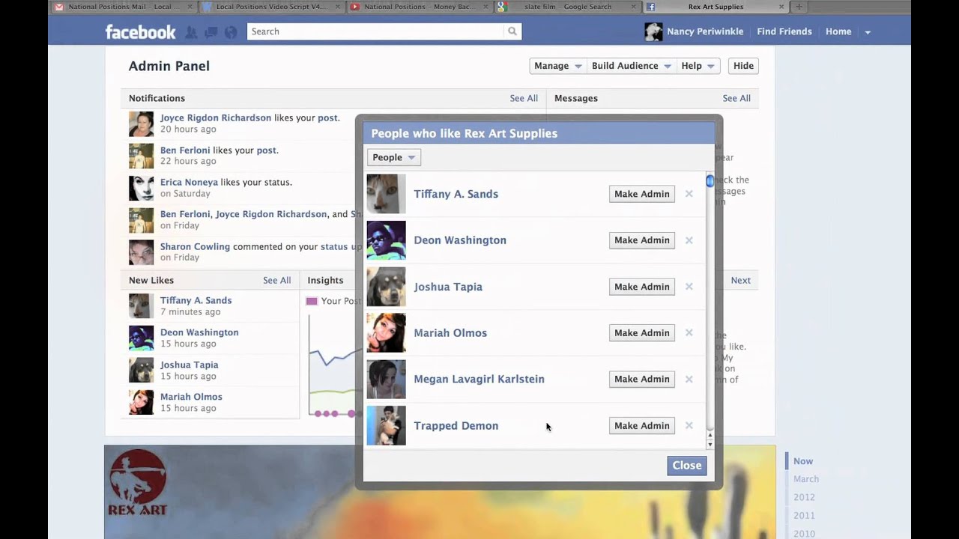959x539 pixels.
Task: Open friend requests icon in header
Action: coord(191,32)
